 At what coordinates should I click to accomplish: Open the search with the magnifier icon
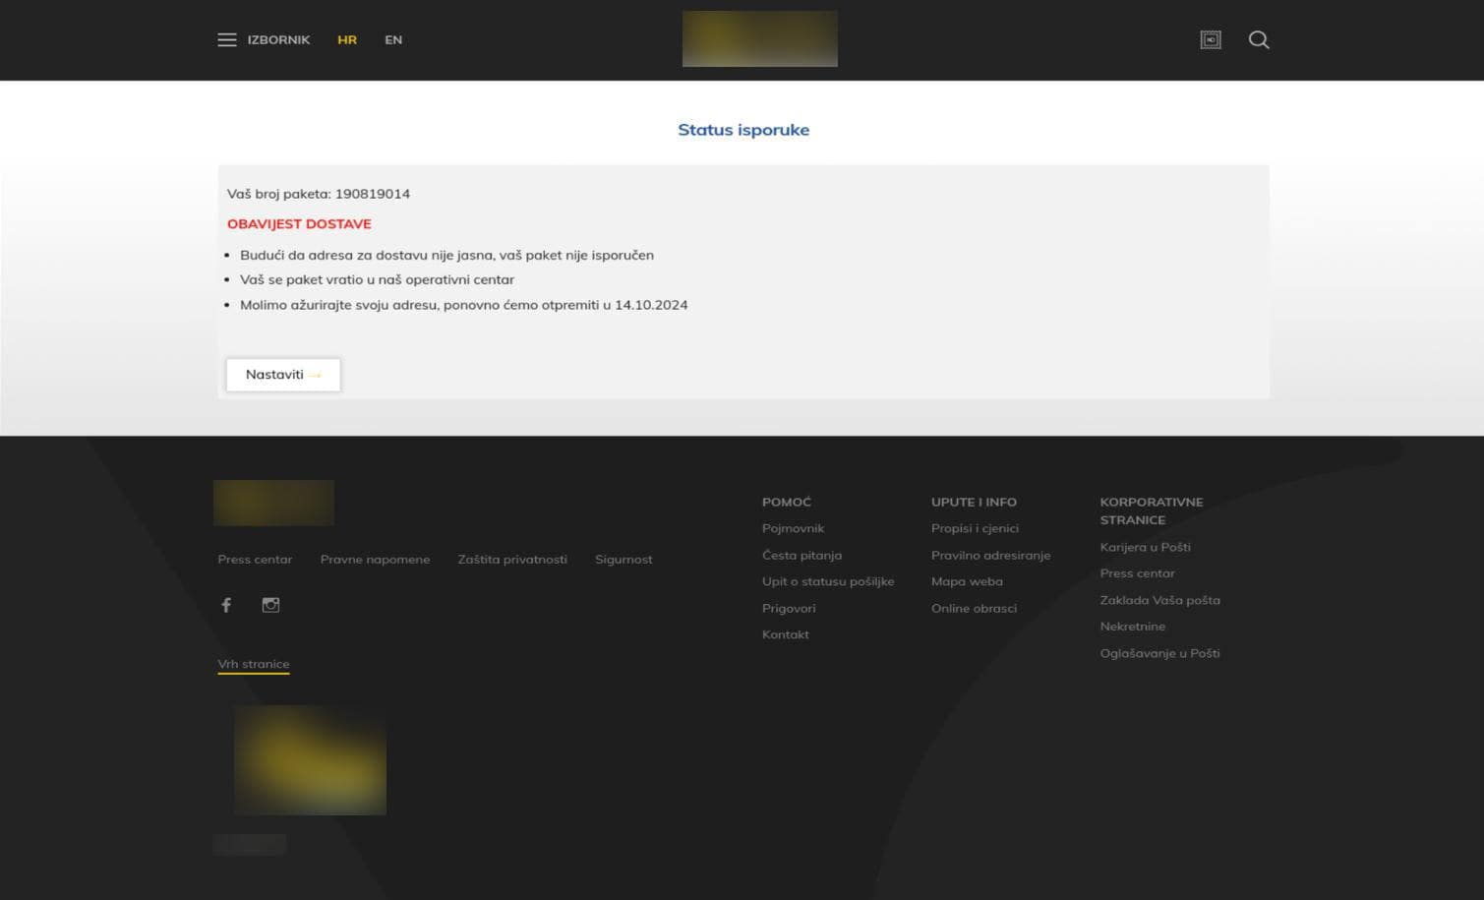pos(1258,39)
